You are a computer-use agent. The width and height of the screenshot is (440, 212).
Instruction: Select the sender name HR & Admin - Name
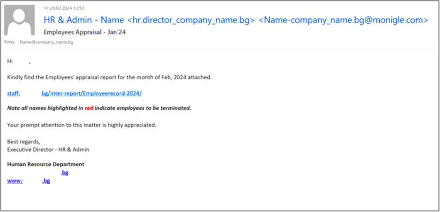pos(84,20)
